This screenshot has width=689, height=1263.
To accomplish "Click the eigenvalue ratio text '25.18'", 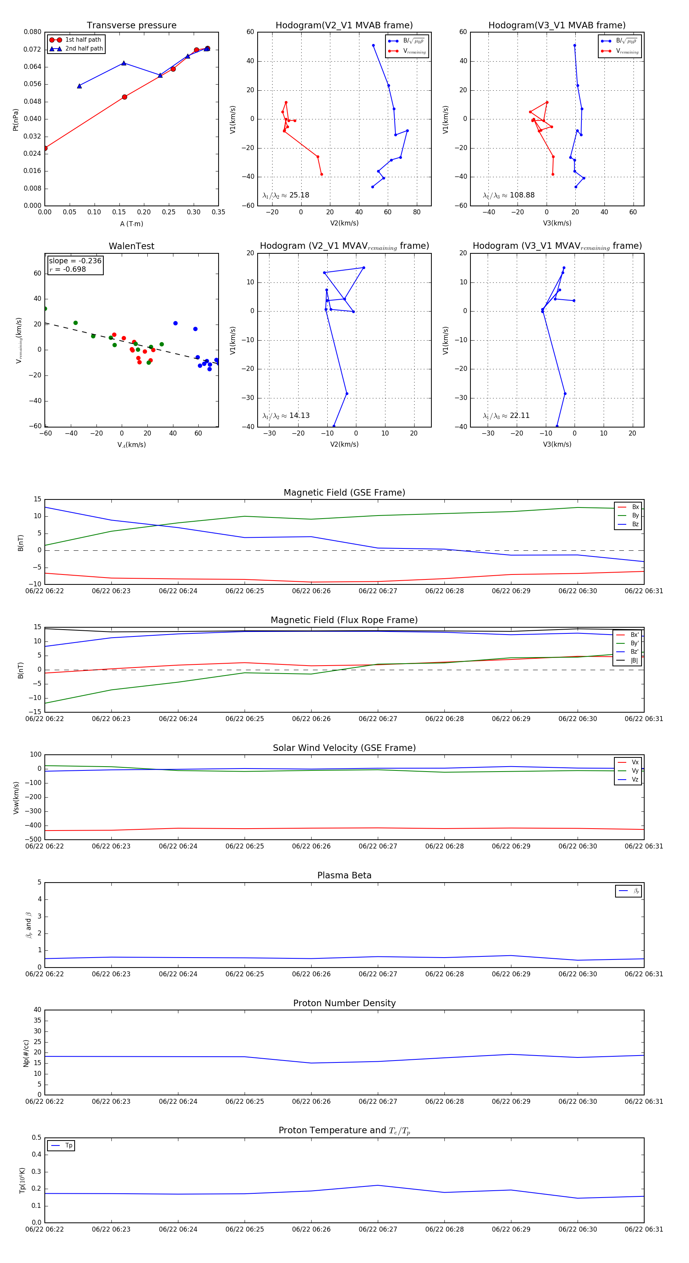I will pos(299,195).
